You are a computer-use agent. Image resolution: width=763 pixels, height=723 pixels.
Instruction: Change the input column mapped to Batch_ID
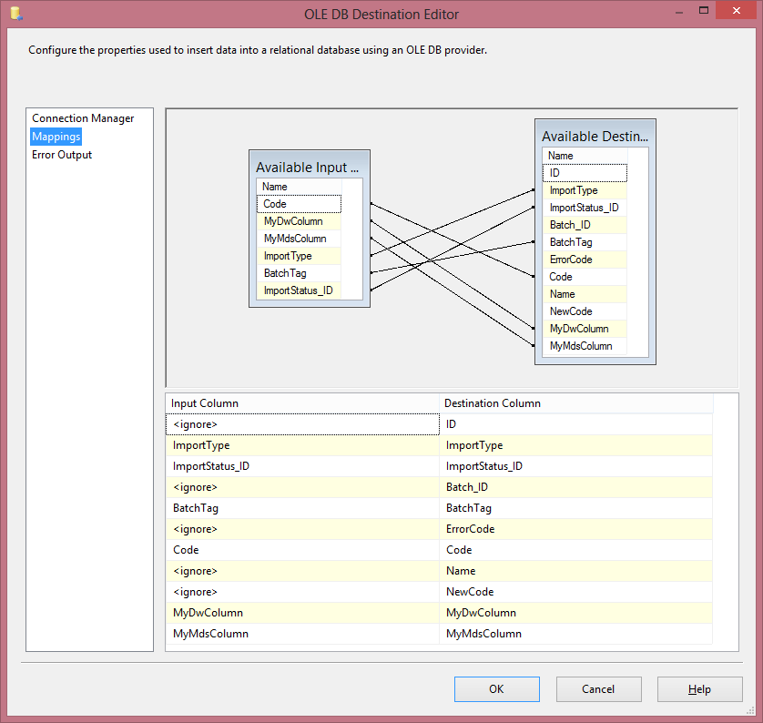[302, 487]
